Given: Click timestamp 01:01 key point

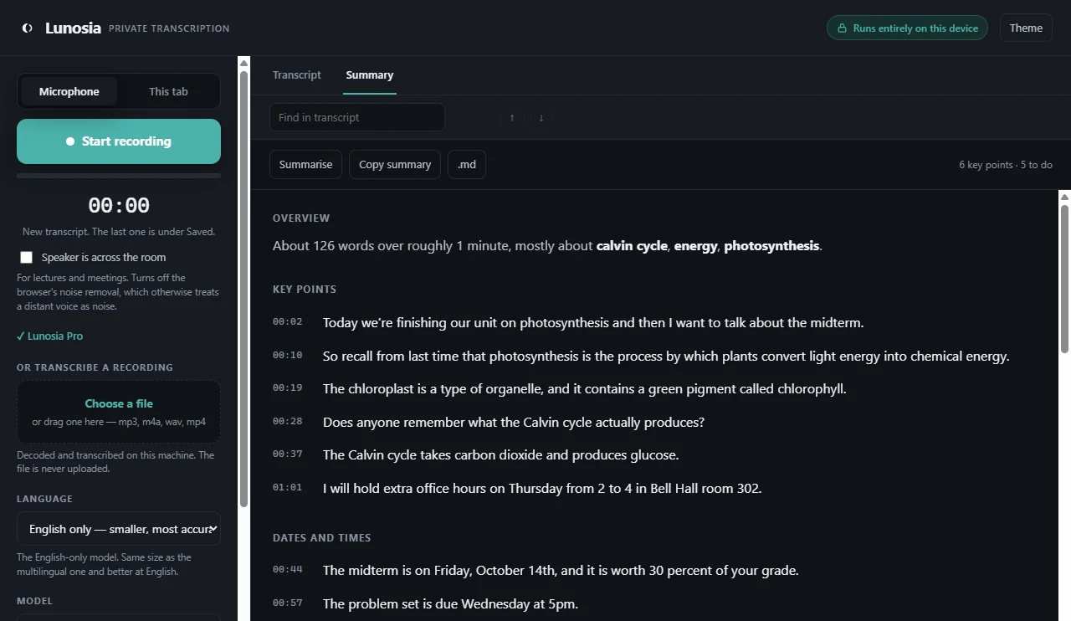Looking at the screenshot, I should (x=287, y=487).
